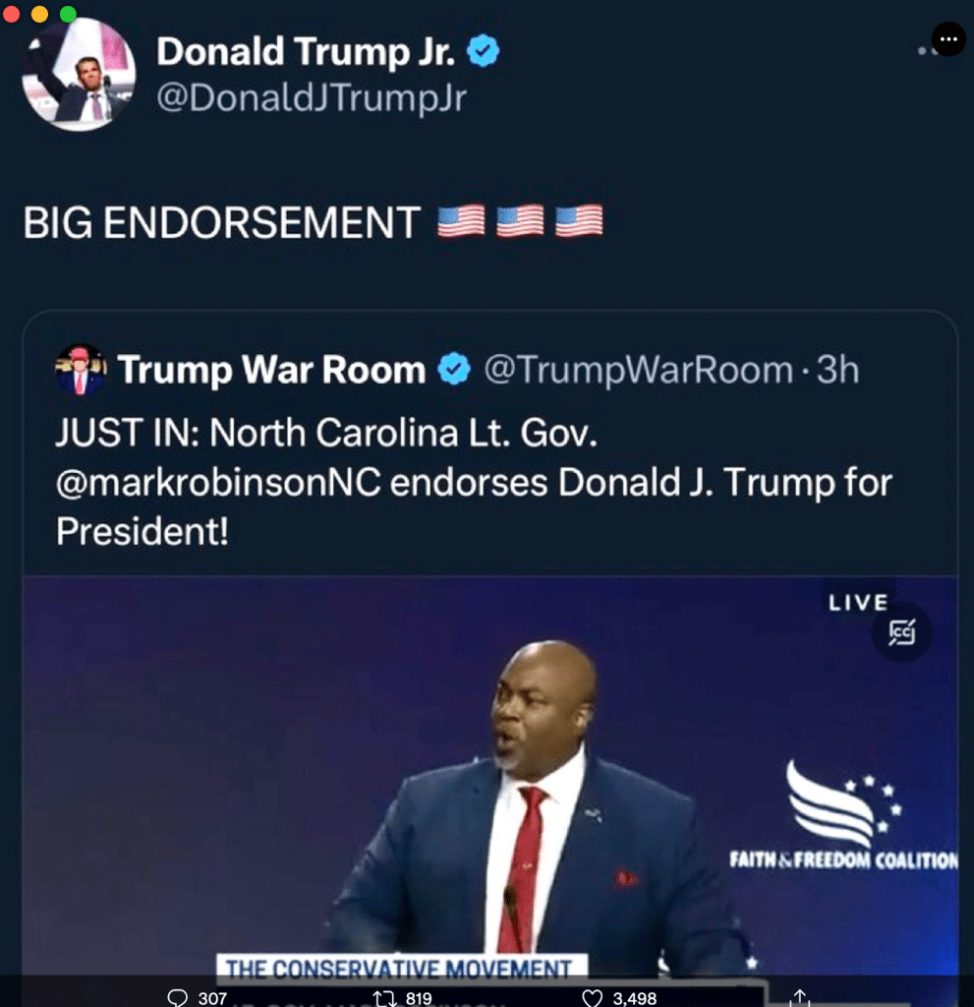Open the @TrumpWarRoom handle link

[x=639, y=370]
